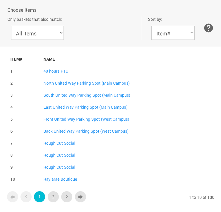Select current page 1 button
The height and width of the screenshot is (212, 221).
[x=40, y=197]
